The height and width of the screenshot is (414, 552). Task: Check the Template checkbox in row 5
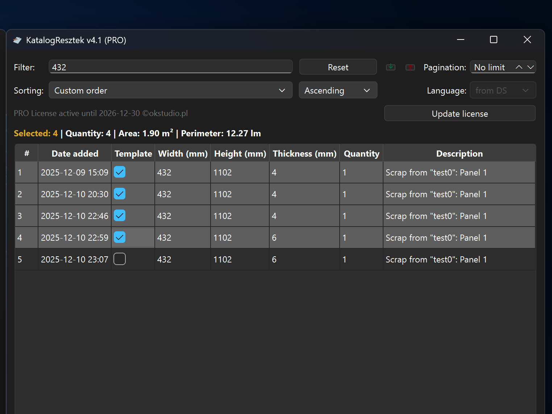[120, 259]
